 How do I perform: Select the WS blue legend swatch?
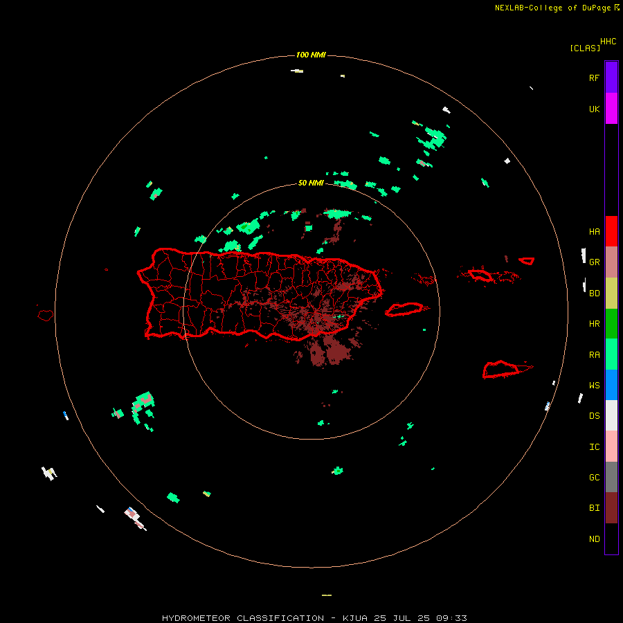611,385
